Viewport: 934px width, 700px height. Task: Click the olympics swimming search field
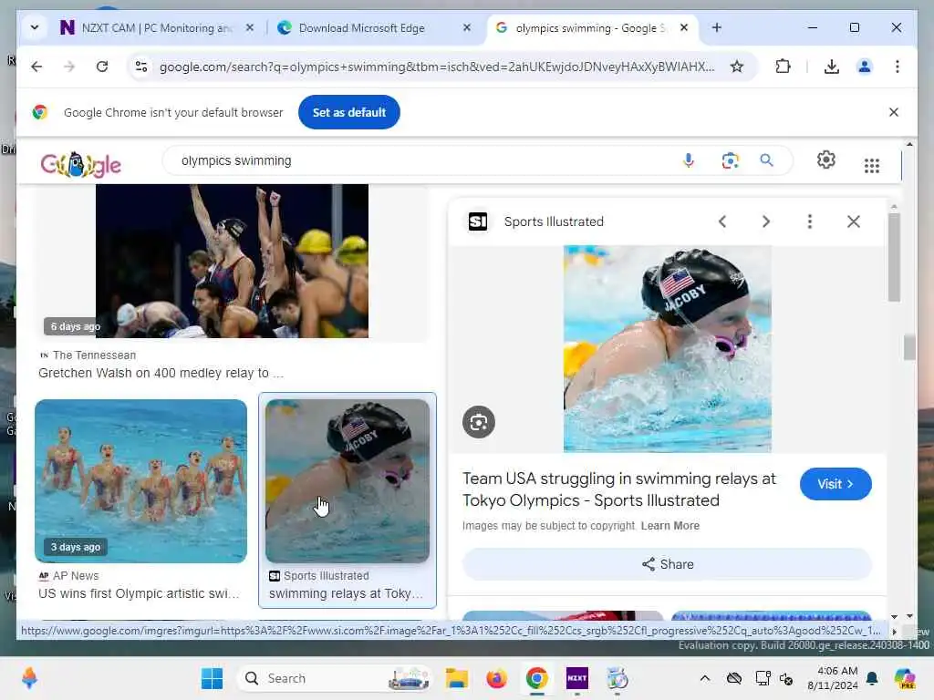[x=426, y=160]
